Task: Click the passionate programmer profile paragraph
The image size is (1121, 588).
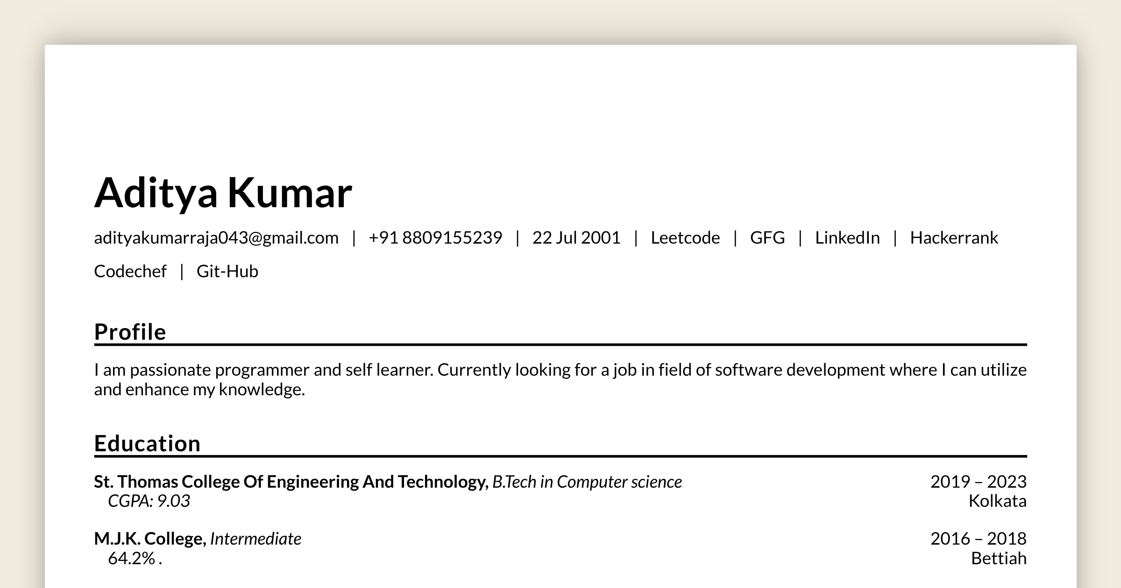Action: click(x=560, y=379)
